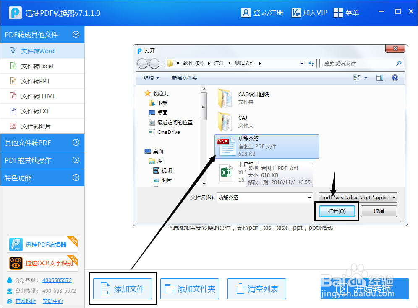Screen dimensions: 418x308
Task: Click the back navigation arrow in Open dialog
Action: 142,63
